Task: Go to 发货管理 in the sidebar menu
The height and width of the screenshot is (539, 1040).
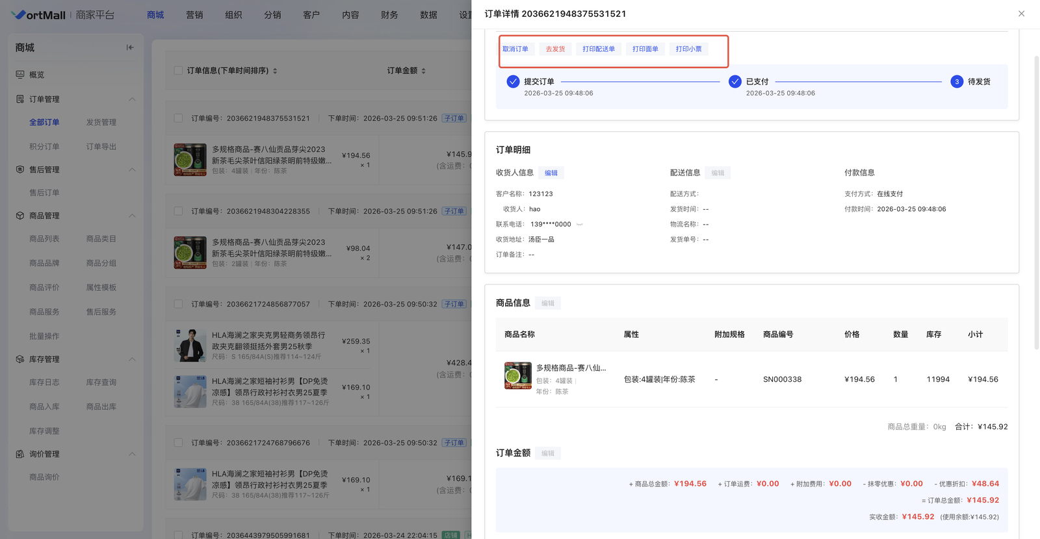Action: pos(101,122)
